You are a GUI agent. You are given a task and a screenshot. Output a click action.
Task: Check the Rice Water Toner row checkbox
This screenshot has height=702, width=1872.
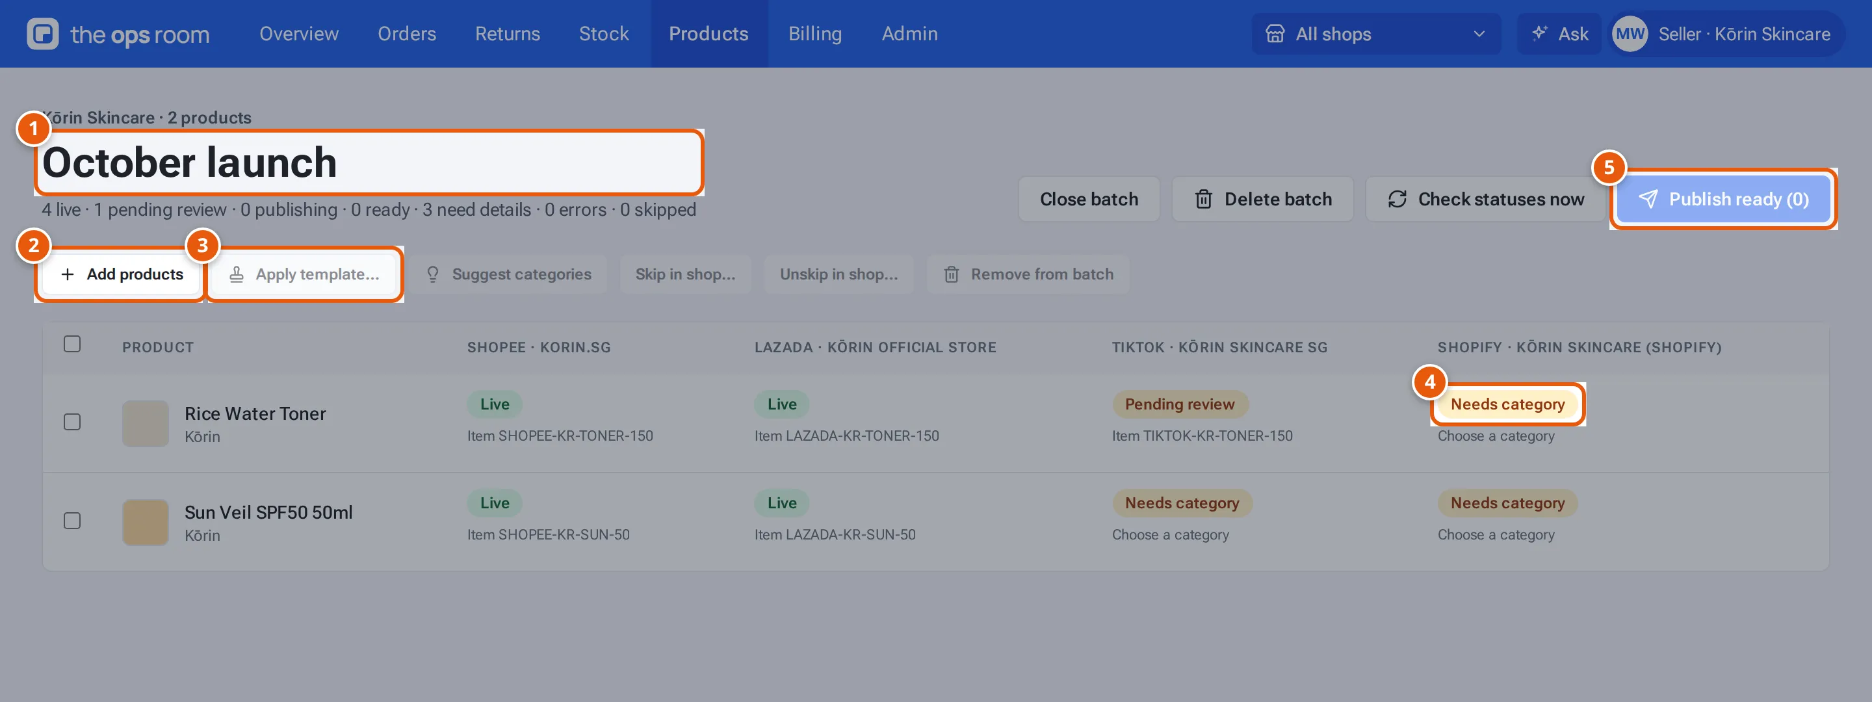pyautogui.click(x=72, y=422)
